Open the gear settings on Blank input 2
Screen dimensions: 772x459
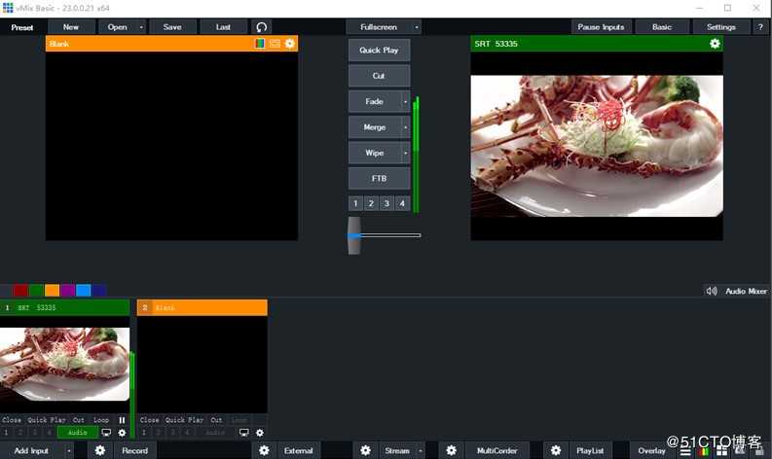[x=260, y=433]
